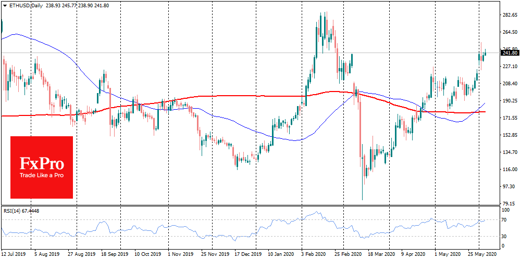
Task: Click the 152.85 price axis label
Action: [x=510, y=135]
